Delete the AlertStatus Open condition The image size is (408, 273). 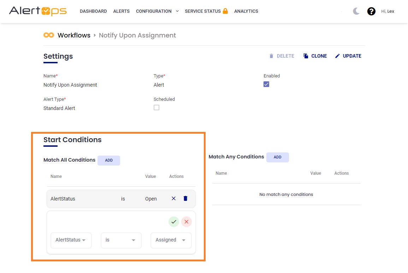185,198
